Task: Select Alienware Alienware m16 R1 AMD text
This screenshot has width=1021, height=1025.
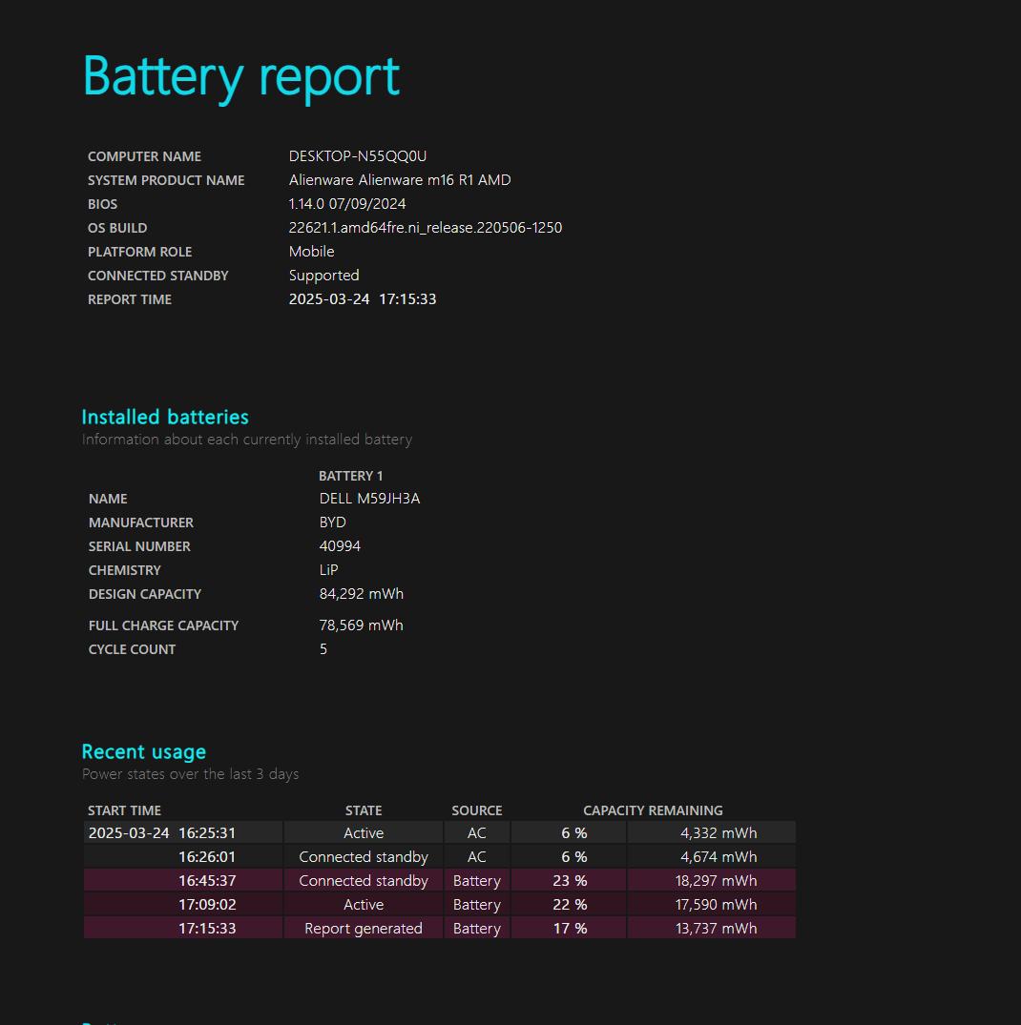Action: coord(400,180)
